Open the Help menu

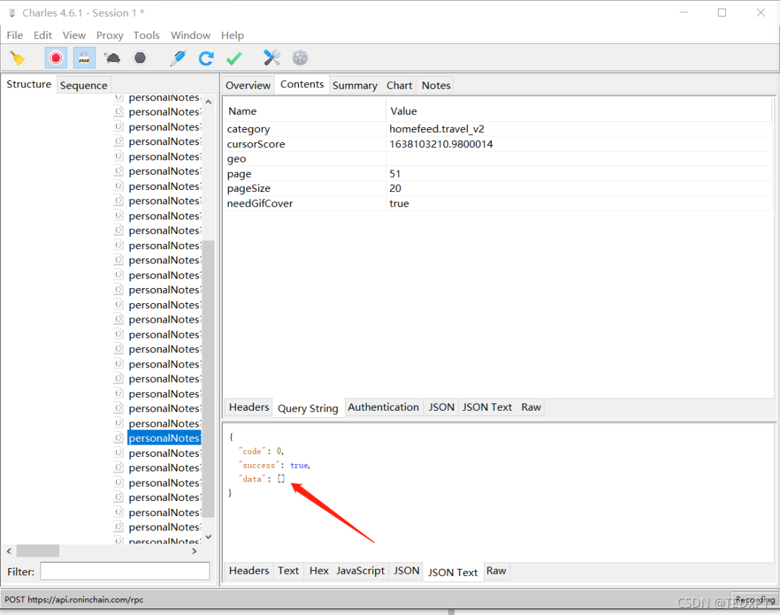point(233,35)
